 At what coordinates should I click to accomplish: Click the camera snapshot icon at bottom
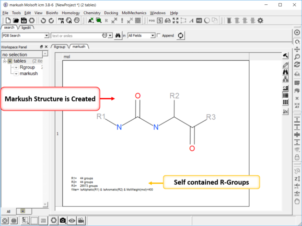tap(62, 221)
